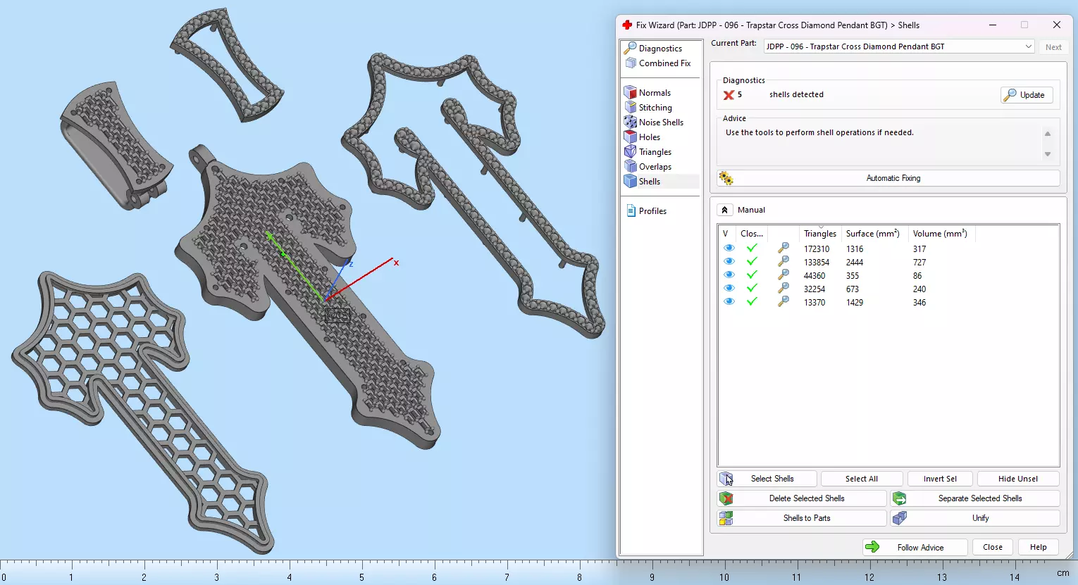1078x585 pixels.
Task: Hide the shell with 172310 triangles
Action: tap(729, 249)
